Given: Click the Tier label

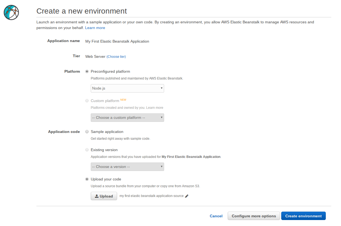Looking at the screenshot, I should (x=76, y=56).
